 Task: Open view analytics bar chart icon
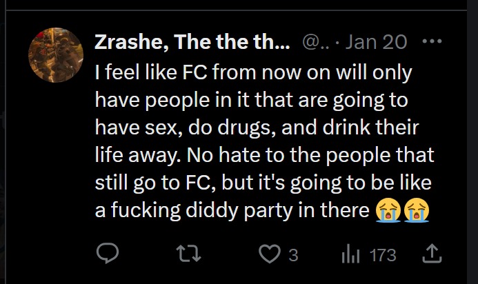(350, 254)
